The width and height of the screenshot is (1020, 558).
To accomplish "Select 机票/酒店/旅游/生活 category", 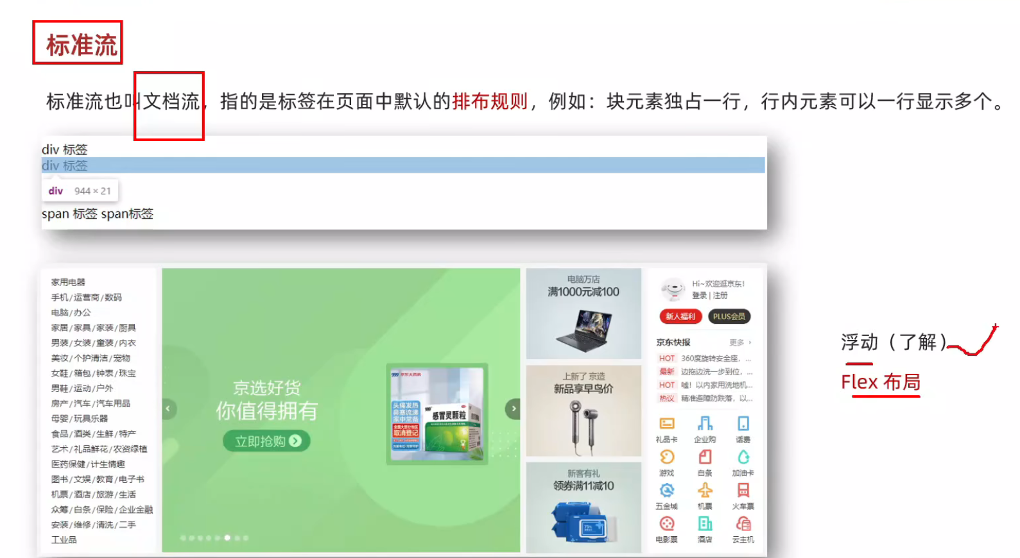I will (94, 495).
